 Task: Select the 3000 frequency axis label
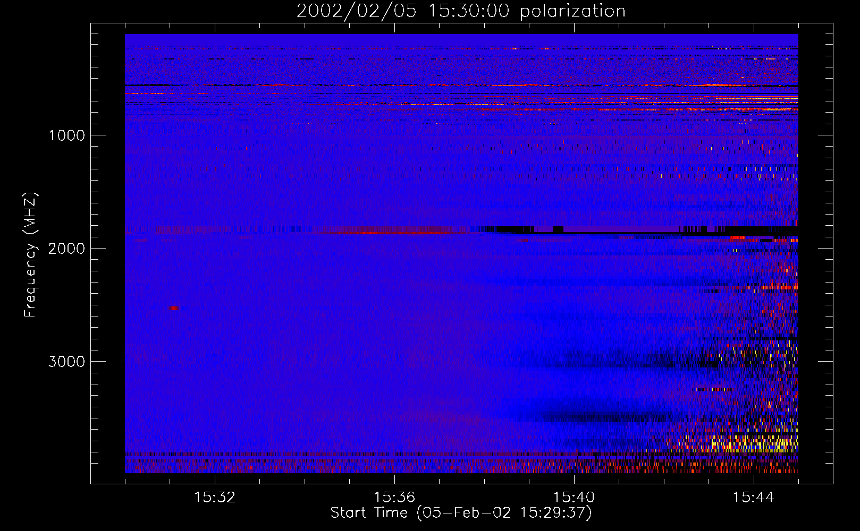[x=66, y=362]
